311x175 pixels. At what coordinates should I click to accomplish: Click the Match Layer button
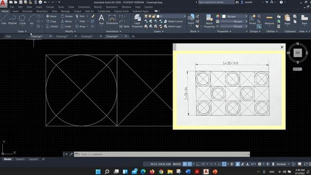173,26
